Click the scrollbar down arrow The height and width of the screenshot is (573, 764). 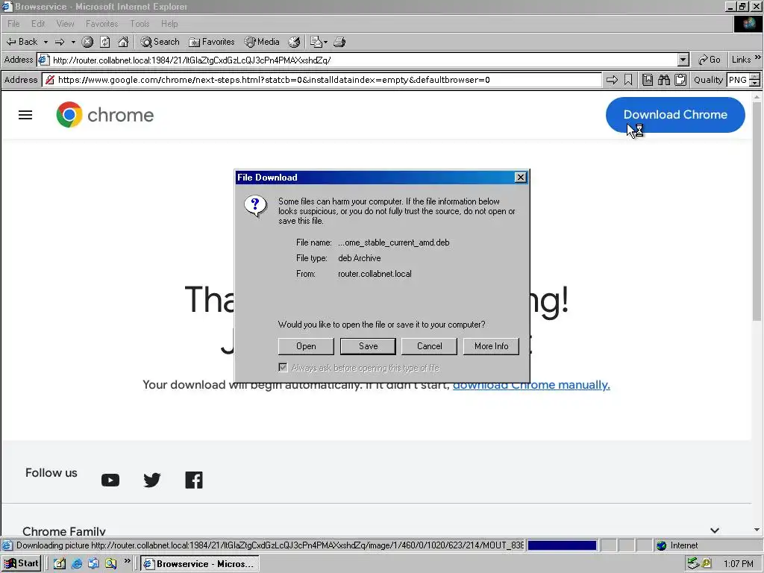(757, 530)
